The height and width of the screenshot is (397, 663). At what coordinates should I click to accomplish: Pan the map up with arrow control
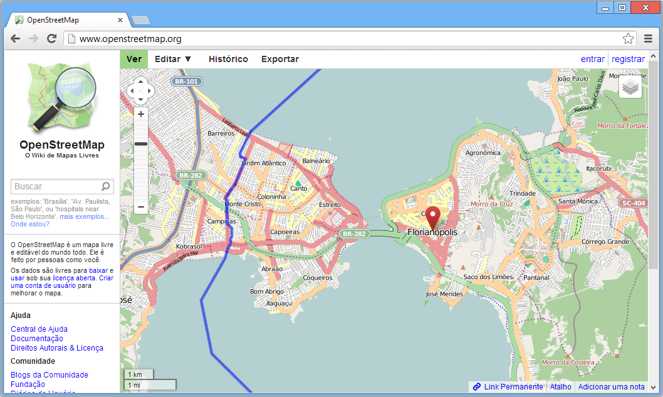(x=140, y=82)
